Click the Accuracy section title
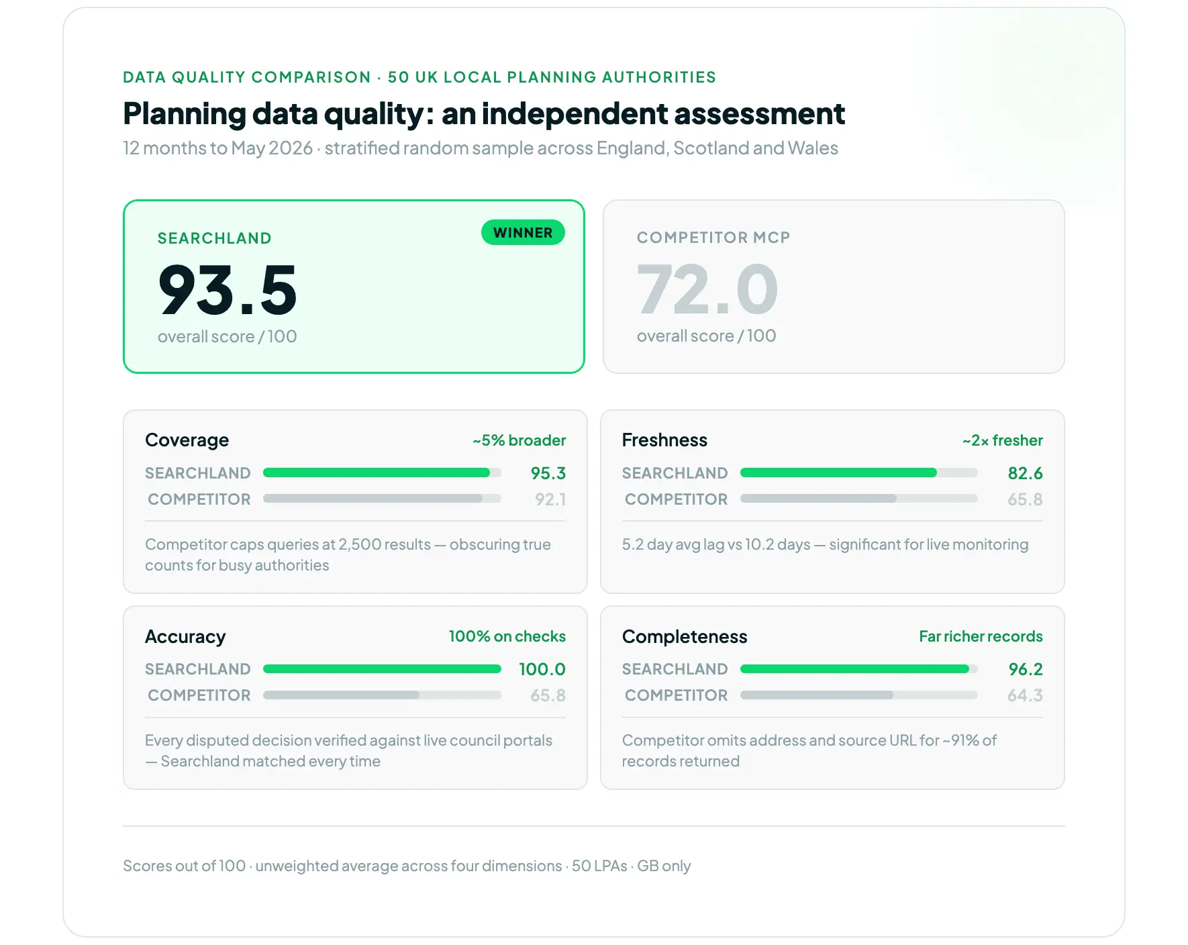The image size is (1188, 945). pos(185,636)
